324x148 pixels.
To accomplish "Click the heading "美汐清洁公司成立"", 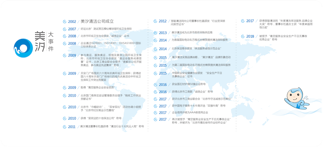I will point(97,21).
